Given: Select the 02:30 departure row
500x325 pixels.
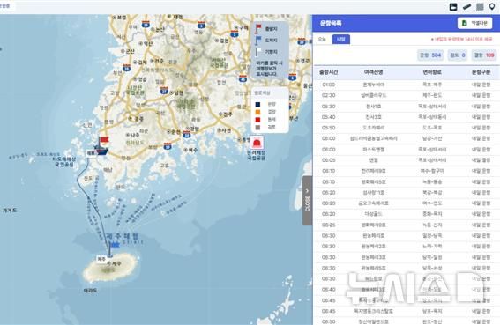Looking at the screenshot, I should [407, 95].
